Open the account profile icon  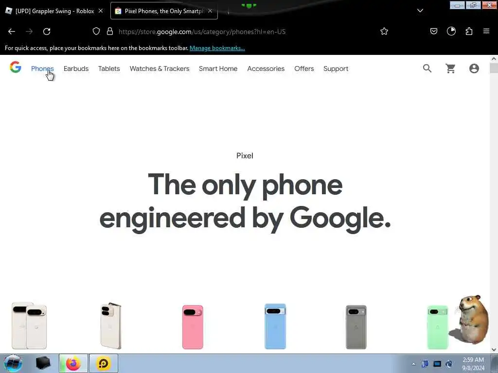(474, 68)
